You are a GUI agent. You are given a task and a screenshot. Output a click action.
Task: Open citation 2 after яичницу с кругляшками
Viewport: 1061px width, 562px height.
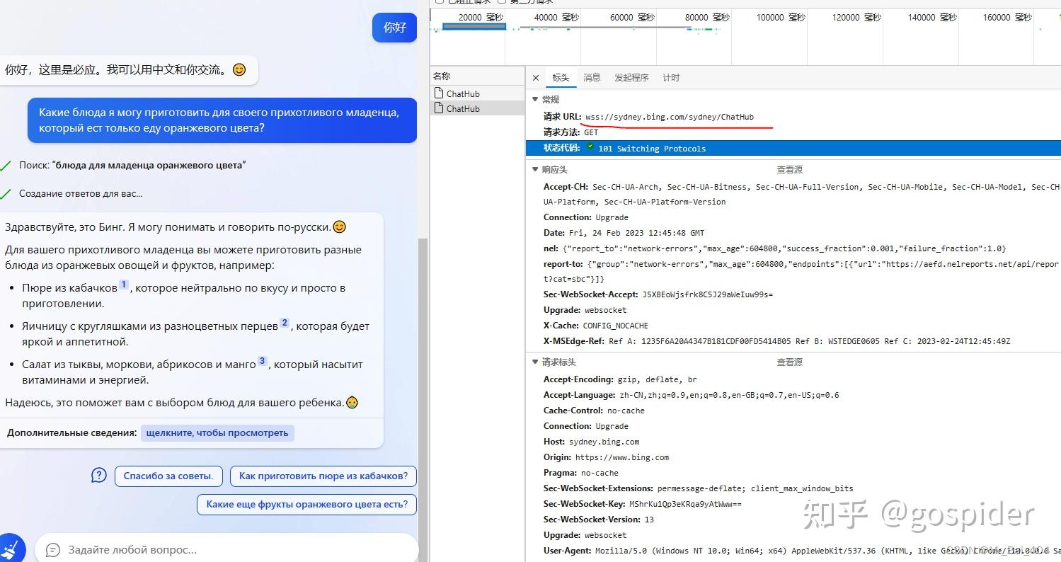(285, 322)
